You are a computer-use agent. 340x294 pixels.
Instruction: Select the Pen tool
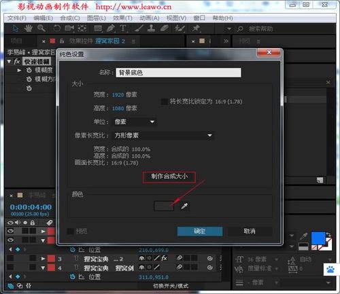pos(110,29)
